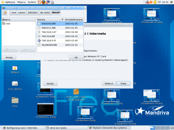Click the type-a-file-name pencil icon
Viewport: 174px width, 130px height.
[5, 12]
